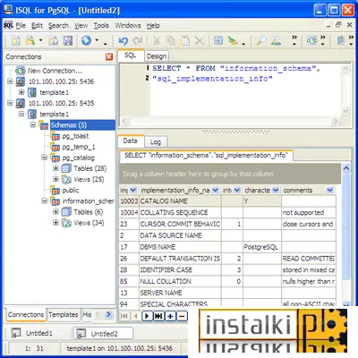Expand the Views (25) node
This screenshot has width=358, height=358.
click(55, 179)
